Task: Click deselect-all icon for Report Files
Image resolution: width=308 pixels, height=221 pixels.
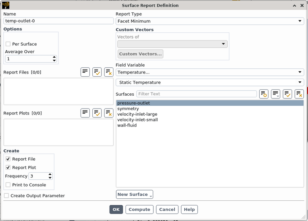Action: [109, 72]
